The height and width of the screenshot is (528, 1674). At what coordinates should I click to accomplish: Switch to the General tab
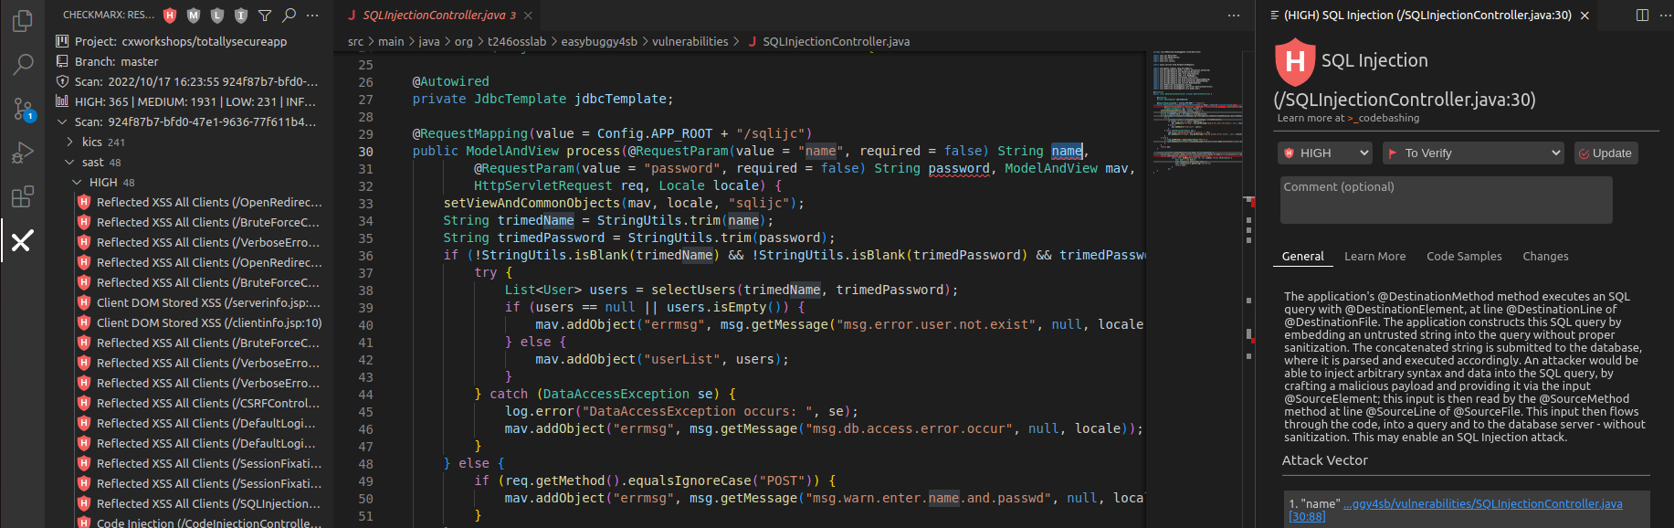pos(1302,257)
